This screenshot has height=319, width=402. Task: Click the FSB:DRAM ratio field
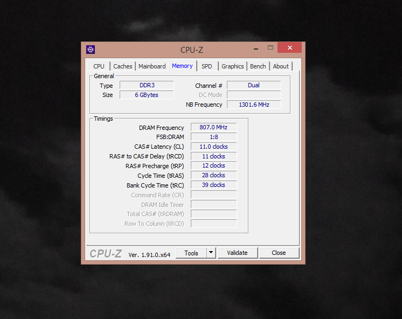(x=213, y=137)
